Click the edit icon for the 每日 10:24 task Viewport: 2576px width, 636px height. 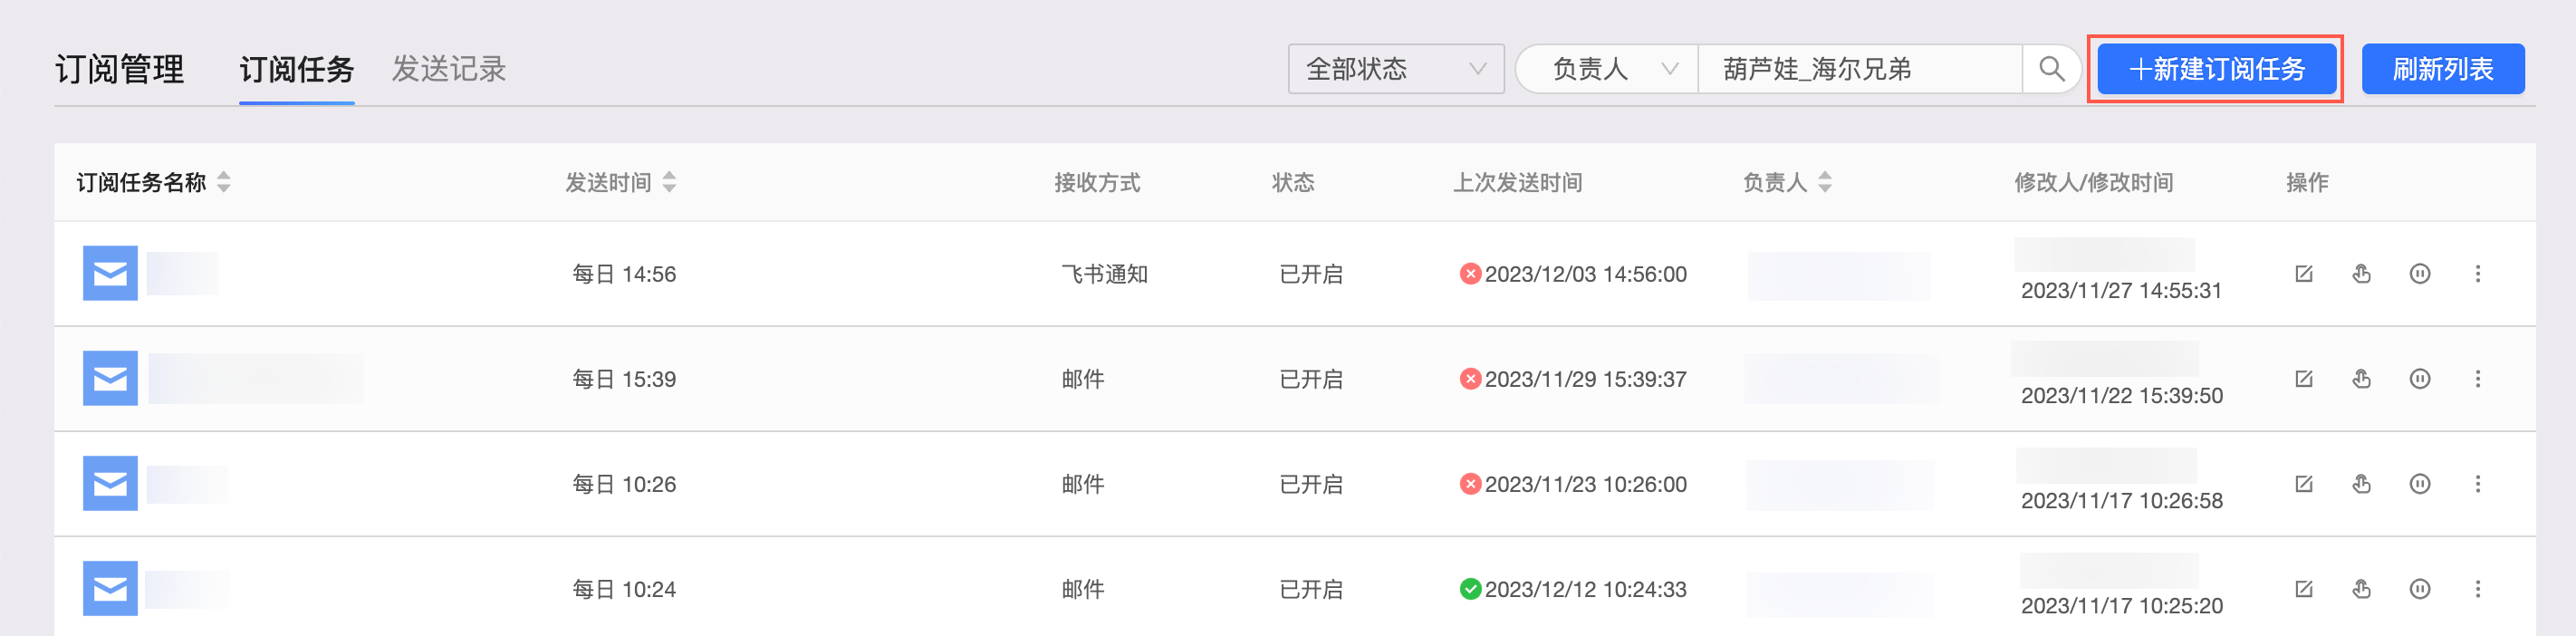tap(2303, 589)
